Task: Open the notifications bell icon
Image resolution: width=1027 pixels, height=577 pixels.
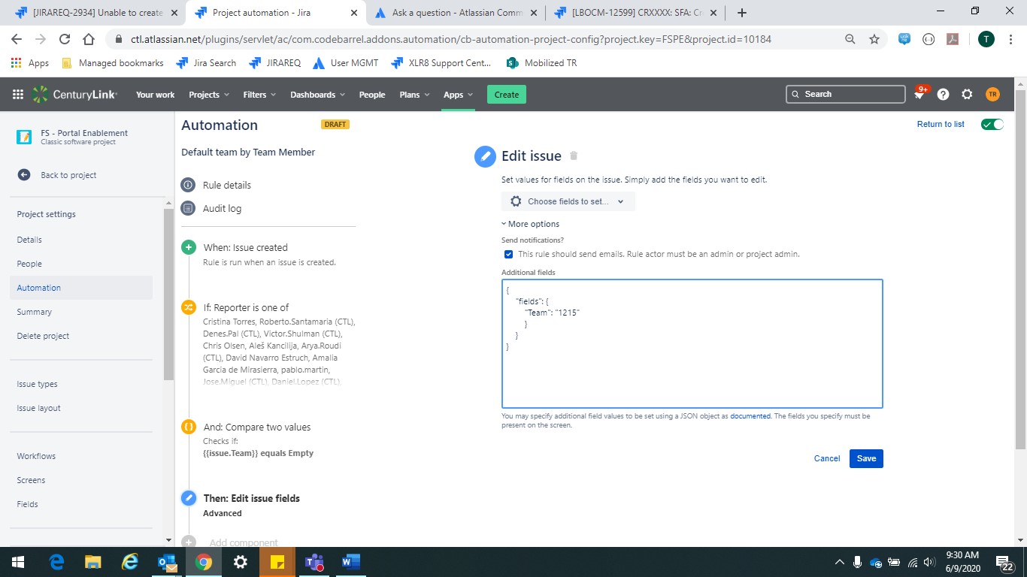Action: point(919,94)
